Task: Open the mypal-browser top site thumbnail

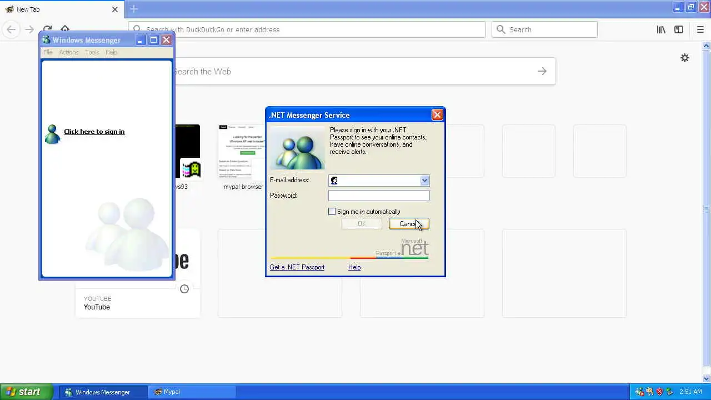Action: pos(241,152)
